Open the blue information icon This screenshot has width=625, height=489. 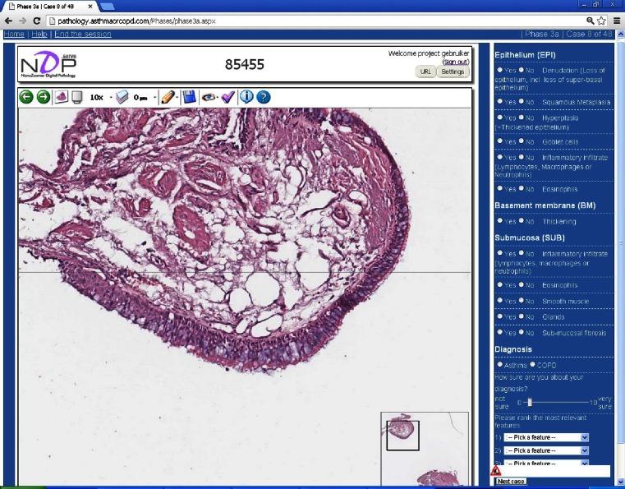[246, 96]
